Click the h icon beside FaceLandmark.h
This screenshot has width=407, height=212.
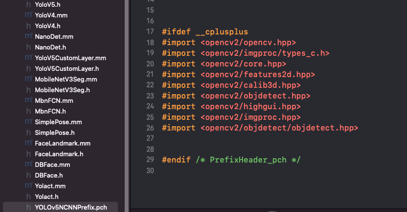click(29, 154)
